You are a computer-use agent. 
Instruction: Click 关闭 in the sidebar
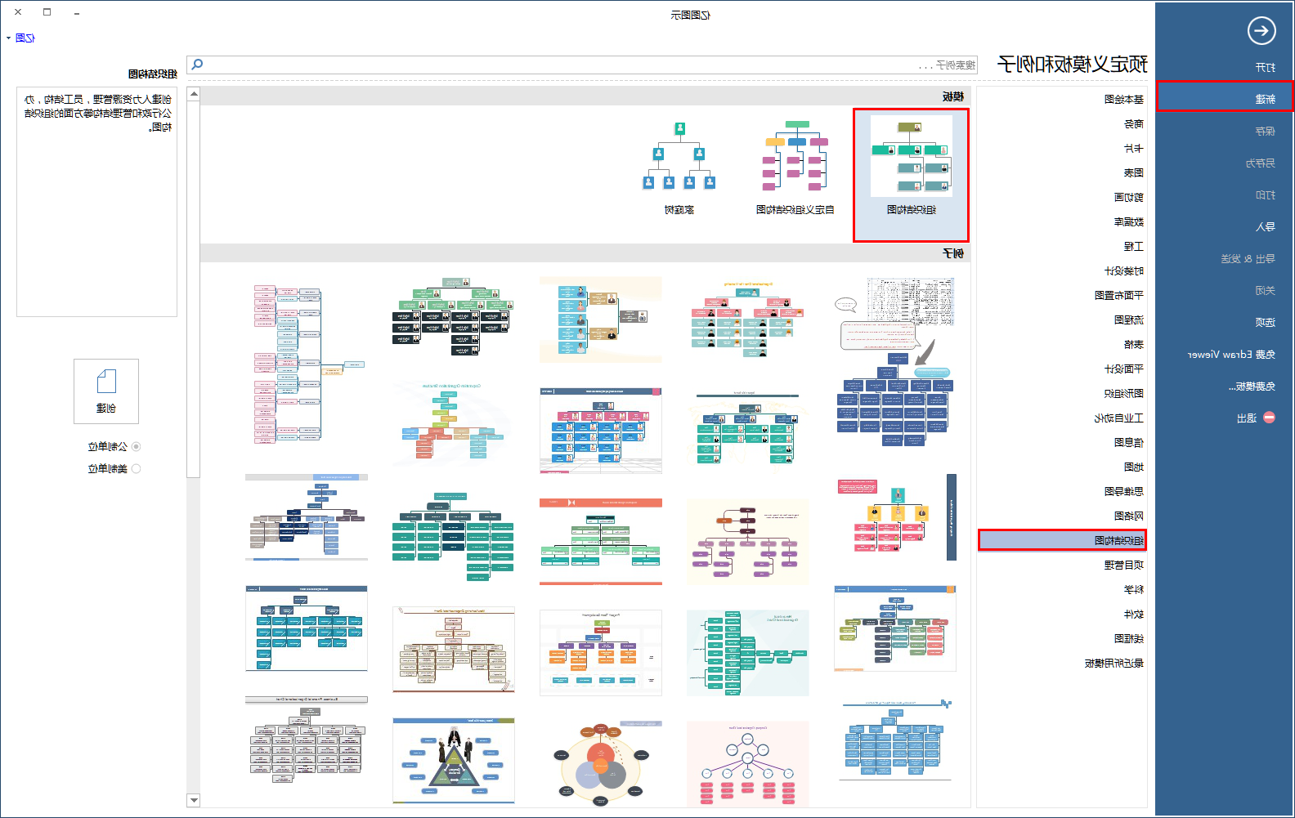point(1266,290)
